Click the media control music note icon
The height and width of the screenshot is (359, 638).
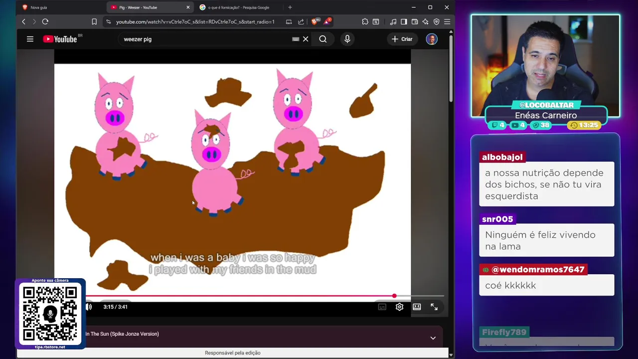click(393, 21)
